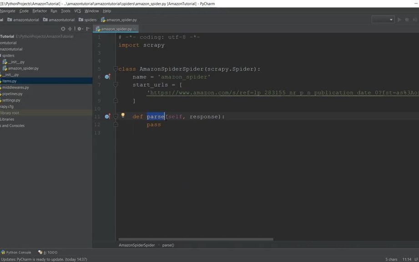419x262 pixels.
Task: Collapse the parse method fold arrow
Action: pos(115,116)
